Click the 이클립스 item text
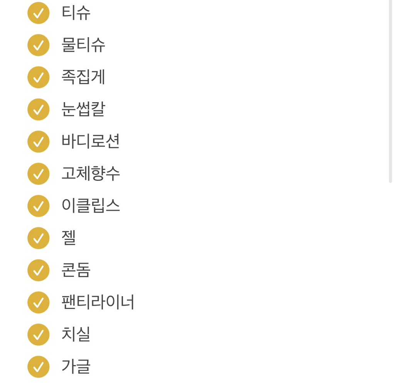The height and width of the screenshot is (388, 395). [x=91, y=206]
